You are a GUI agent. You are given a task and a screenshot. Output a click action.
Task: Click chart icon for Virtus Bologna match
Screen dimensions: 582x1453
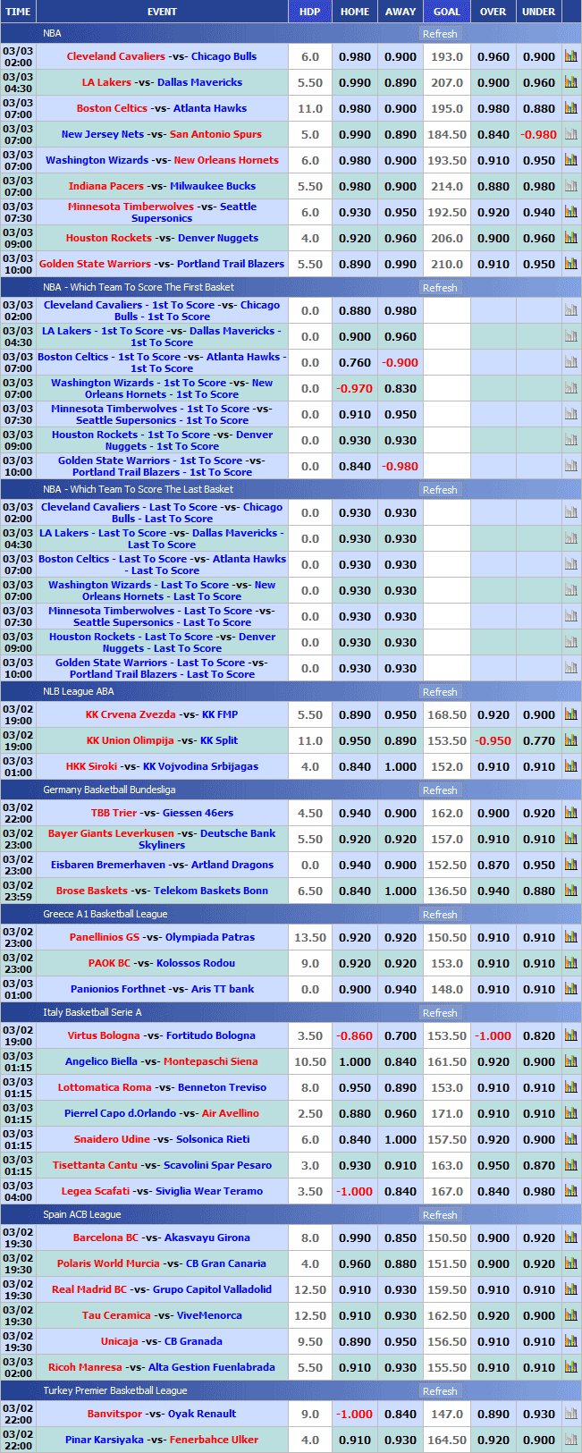point(570,1035)
